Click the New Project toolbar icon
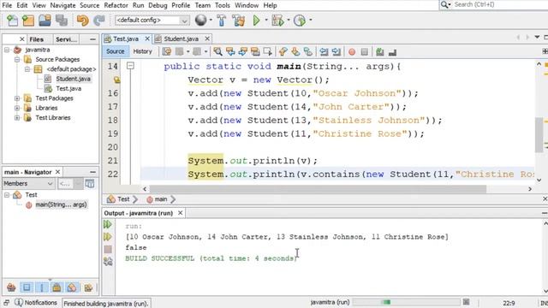 pos(28,21)
